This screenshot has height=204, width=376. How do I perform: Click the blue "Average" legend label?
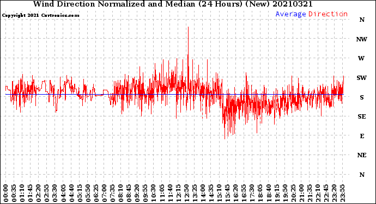click(290, 14)
